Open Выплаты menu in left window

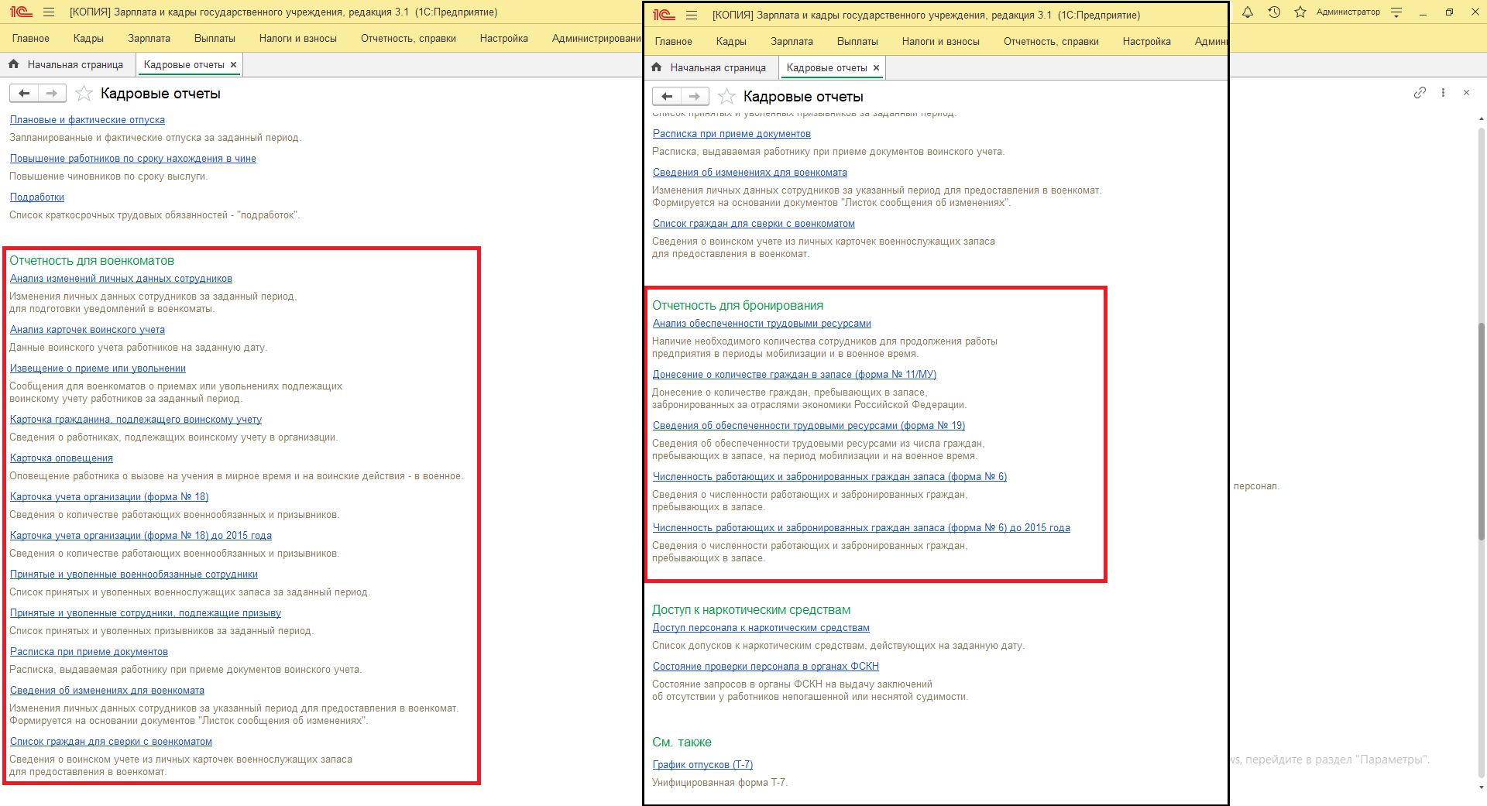click(x=215, y=39)
